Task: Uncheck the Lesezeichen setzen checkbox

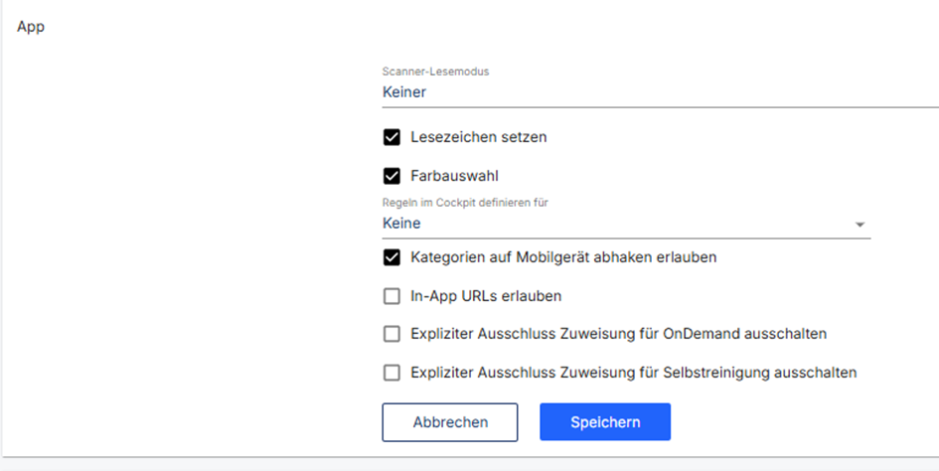Action: pos(391,137)
